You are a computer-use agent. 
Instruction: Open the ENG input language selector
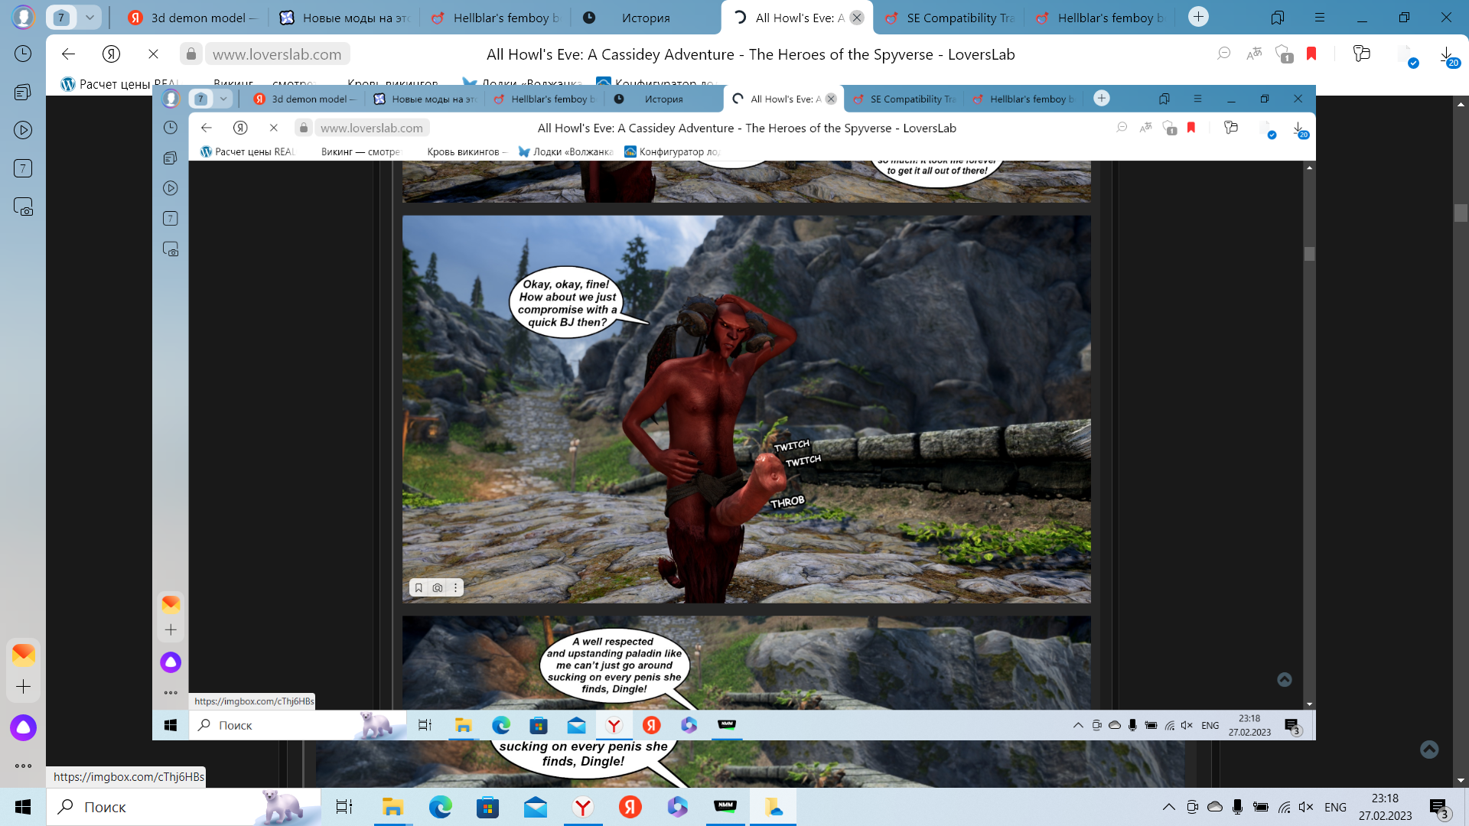[x=1335, y=807]
